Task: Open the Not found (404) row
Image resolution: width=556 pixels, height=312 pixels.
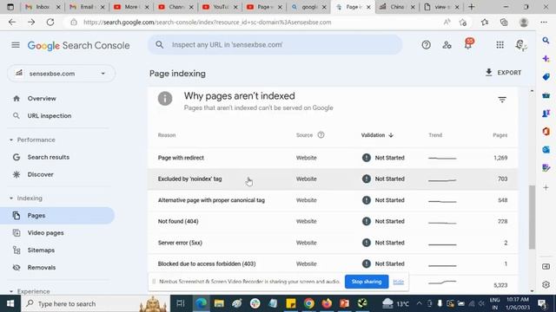Action: tap(333, 222)
